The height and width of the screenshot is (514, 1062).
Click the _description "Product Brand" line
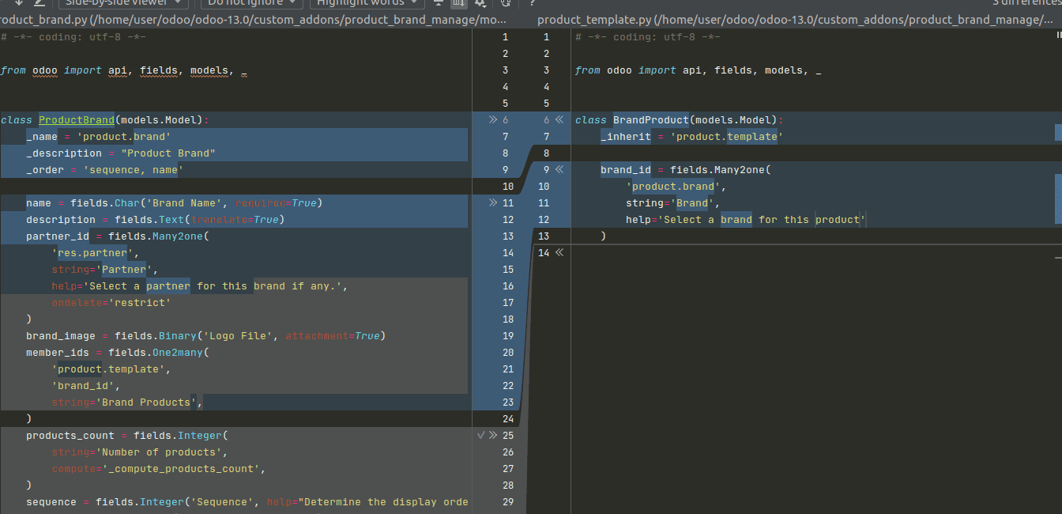tap(121, 153)
